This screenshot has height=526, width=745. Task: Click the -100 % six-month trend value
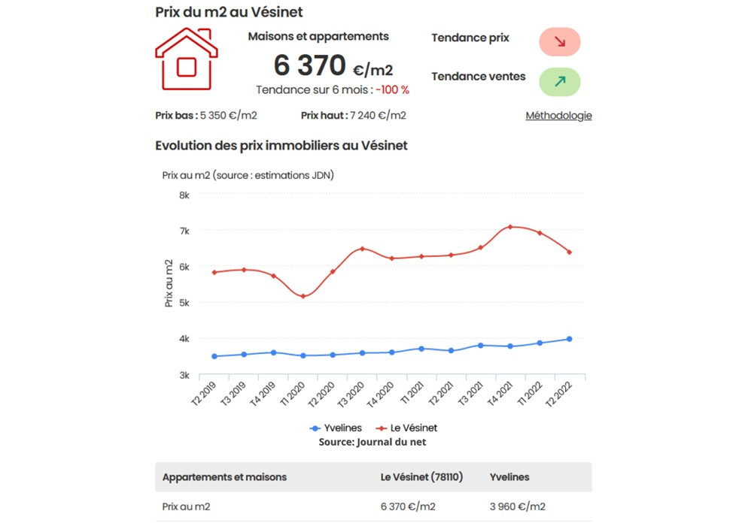click(x=393, y=90)
